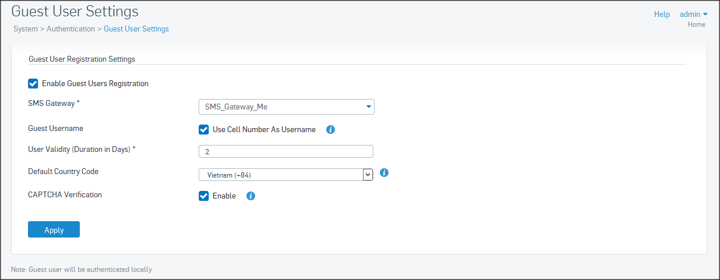Click the Guest User Settings breadcrumb link
Screen dimensions: 720x280
(136, 29)
